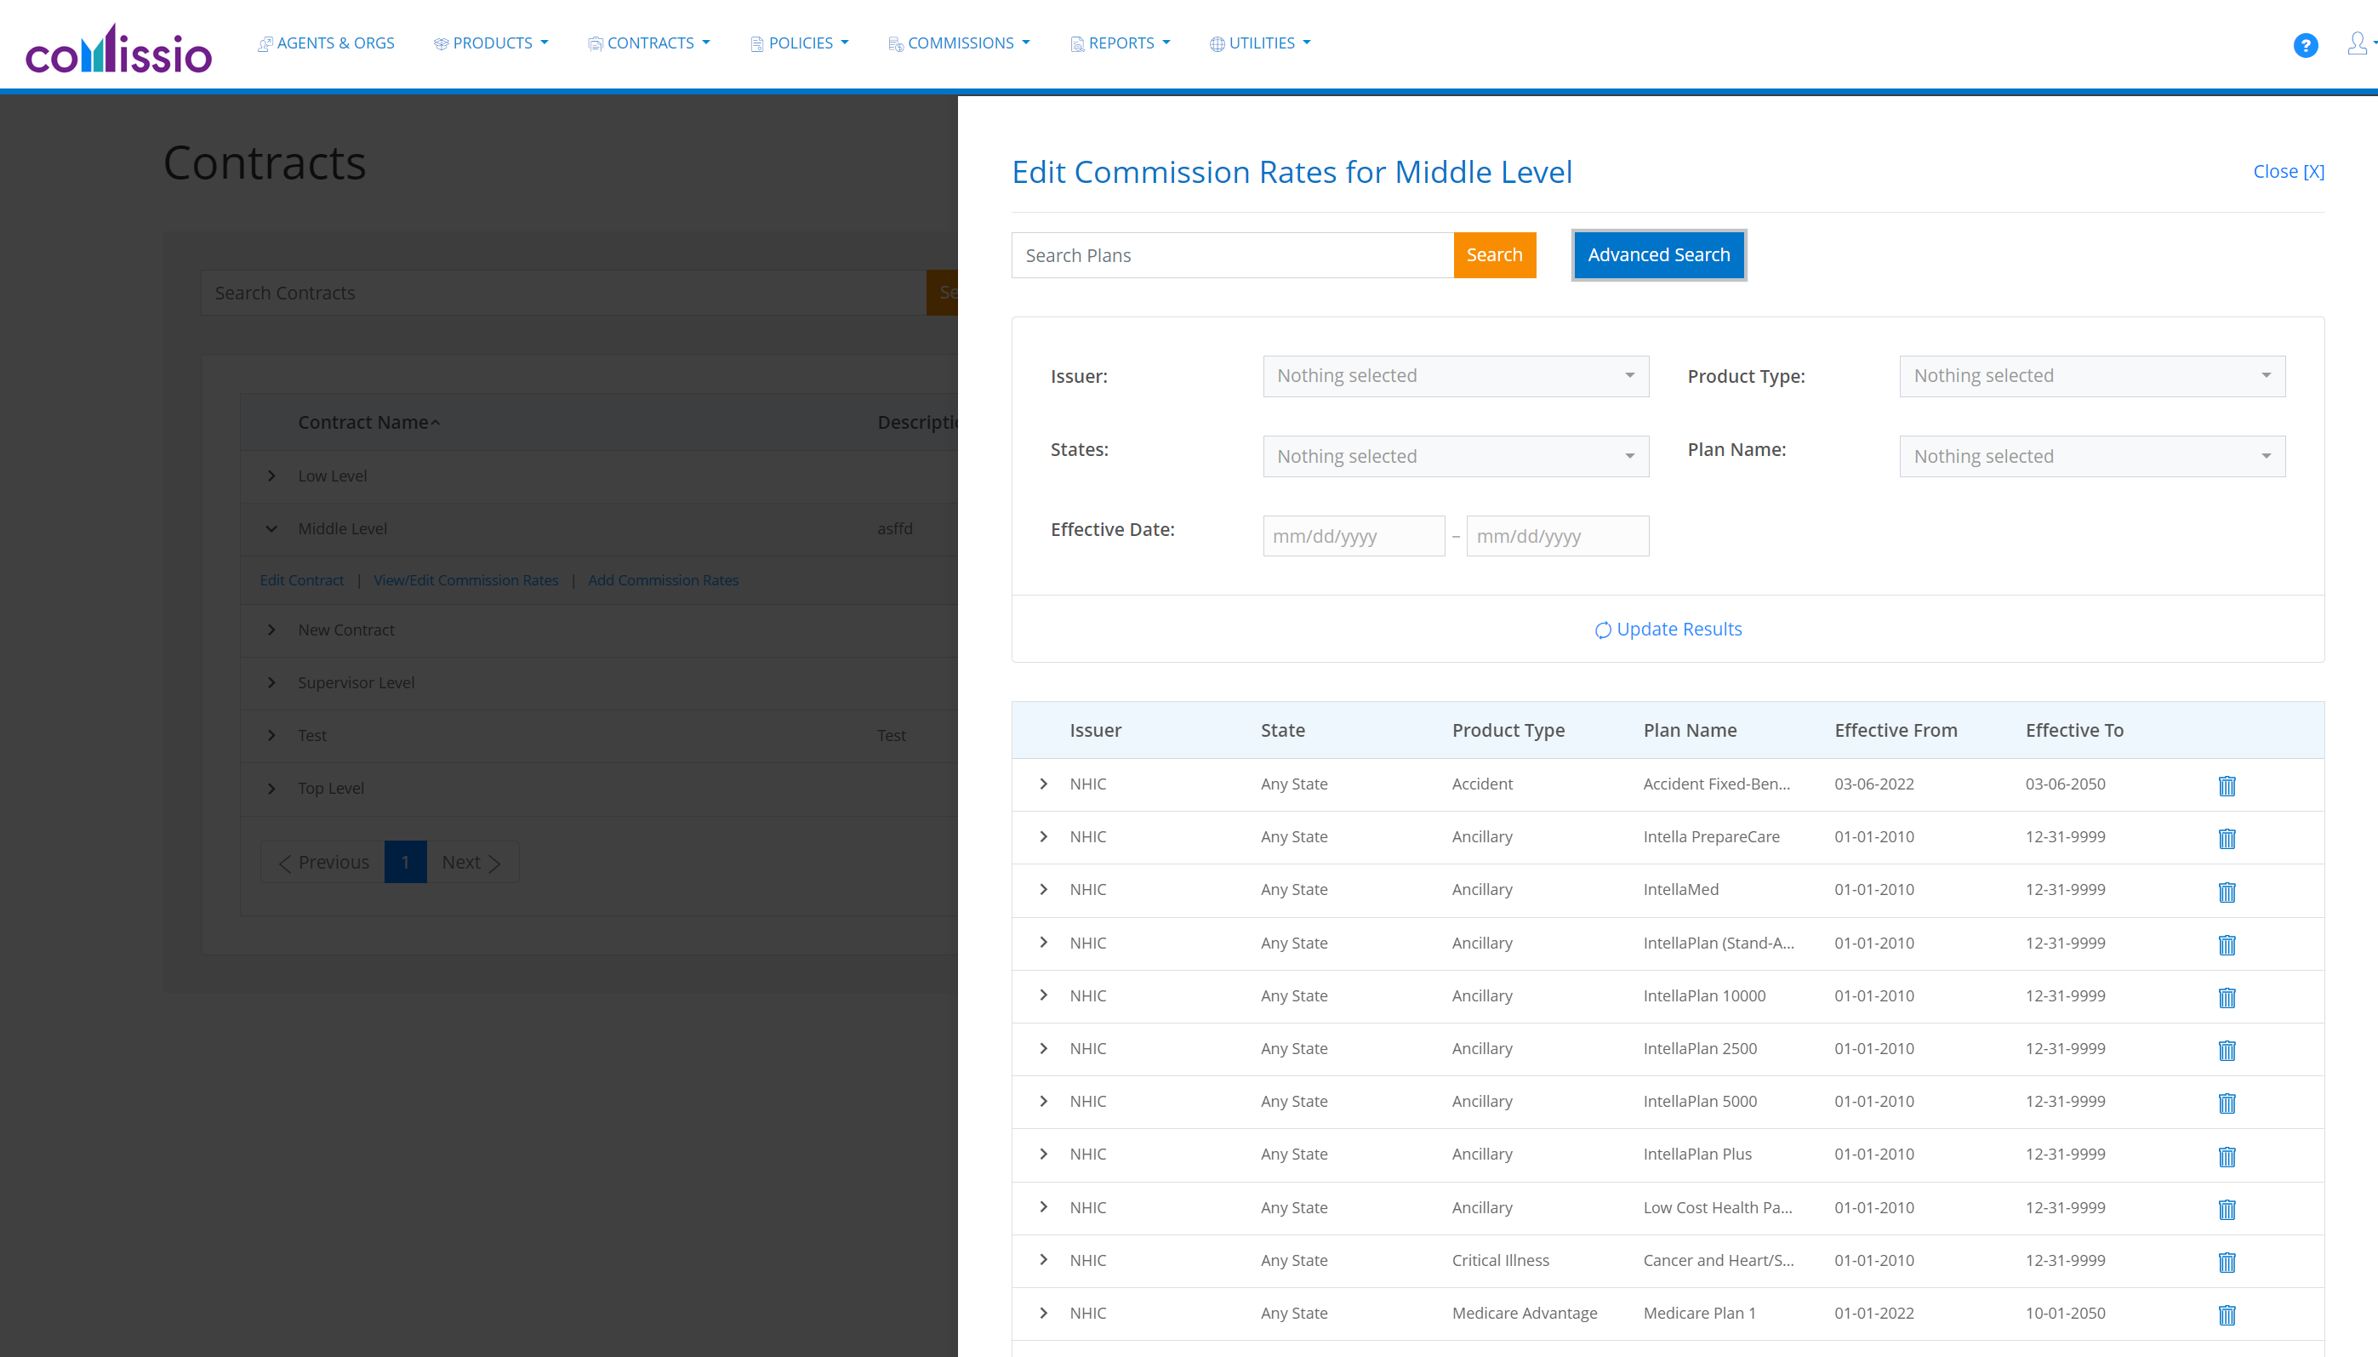Open the help question mark icon
Screen dimensions: 2378x1357
[2306, 45]
